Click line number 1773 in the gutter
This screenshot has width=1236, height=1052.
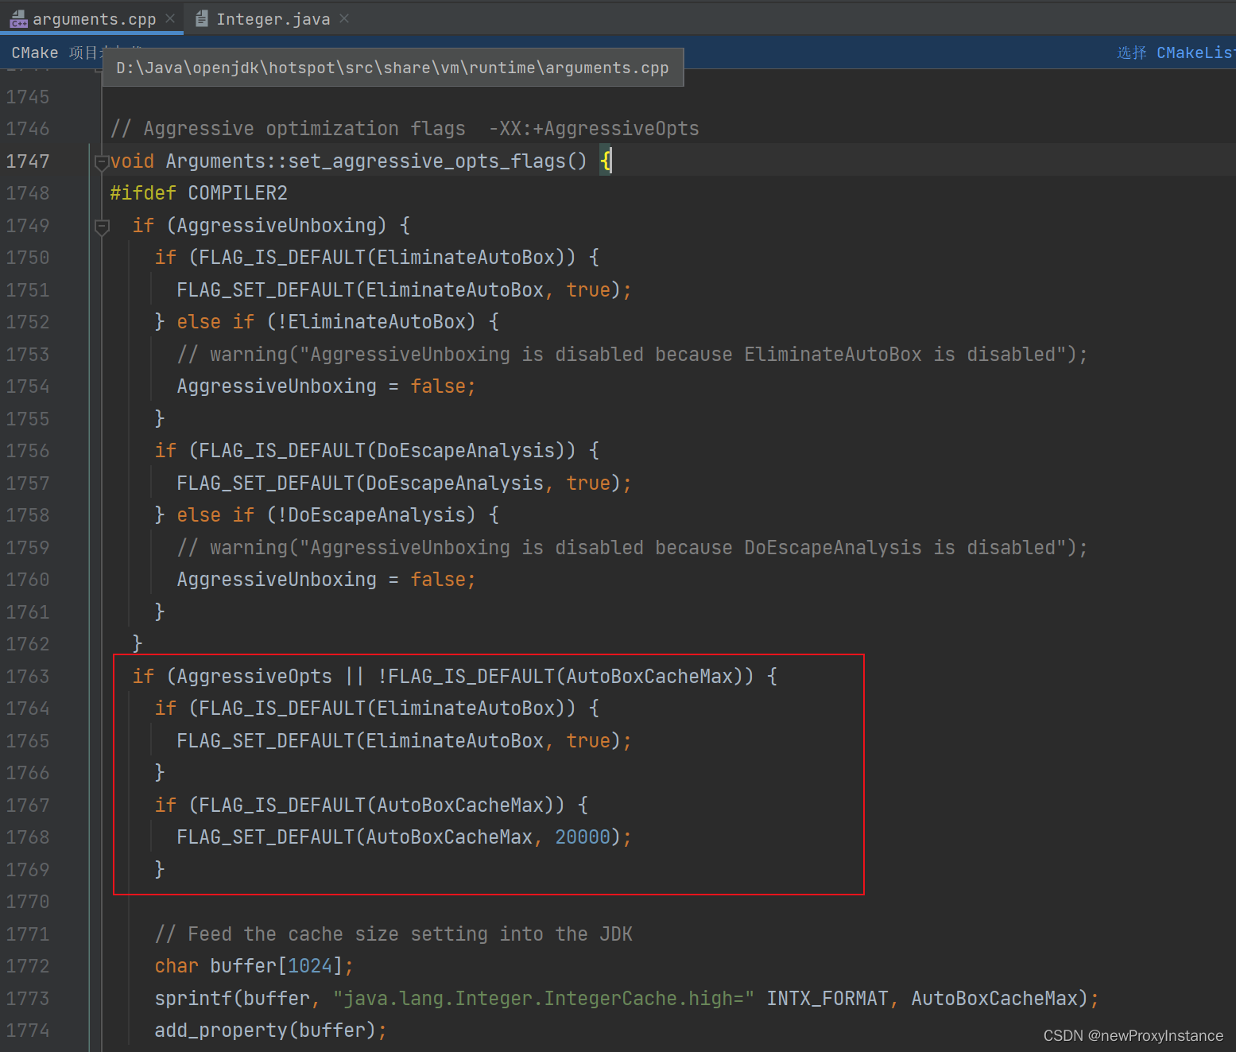[28, 999]
